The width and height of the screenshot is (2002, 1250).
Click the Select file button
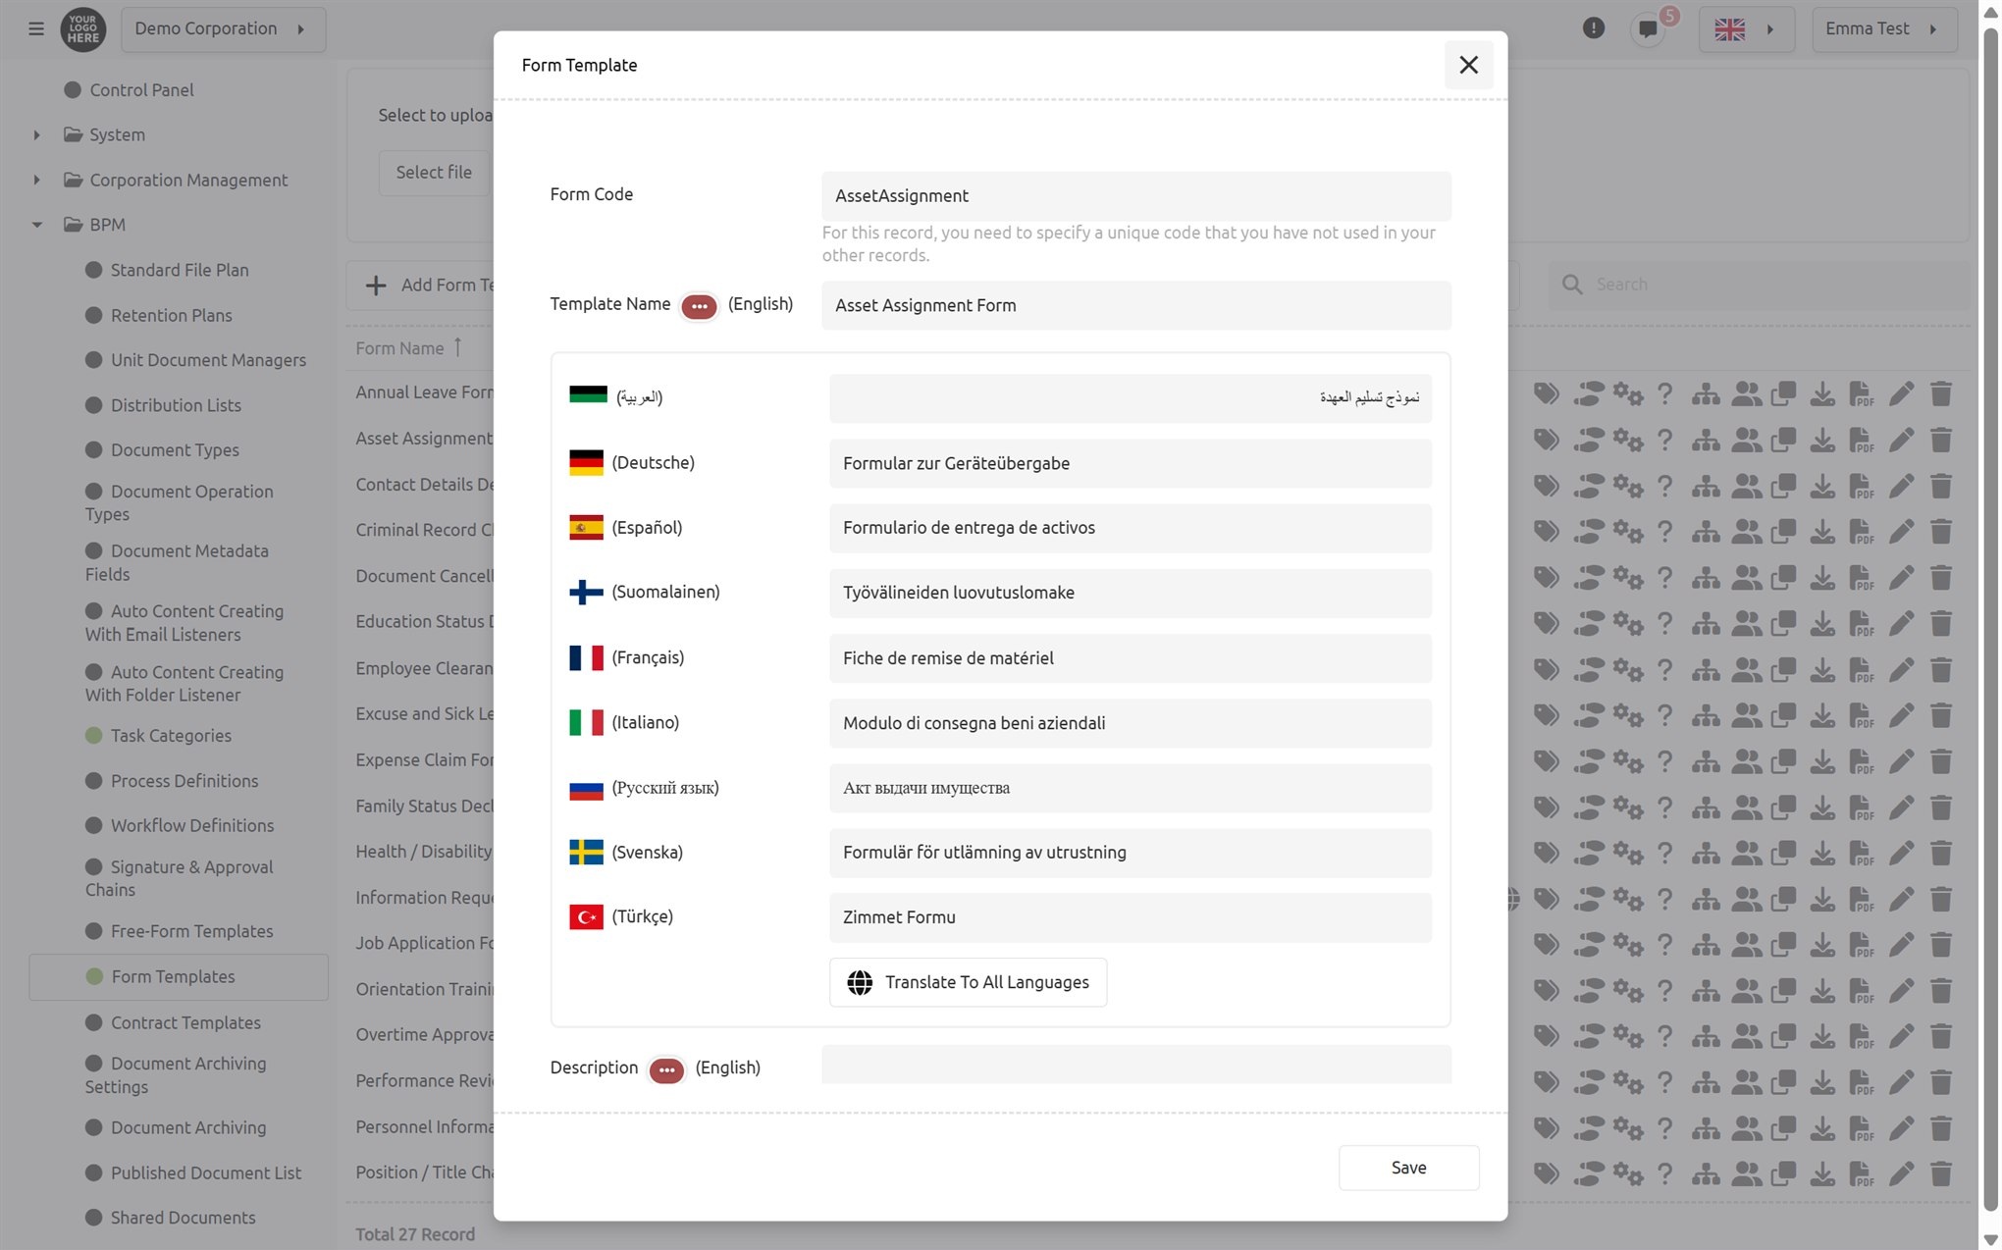click(x=434, y=173)
